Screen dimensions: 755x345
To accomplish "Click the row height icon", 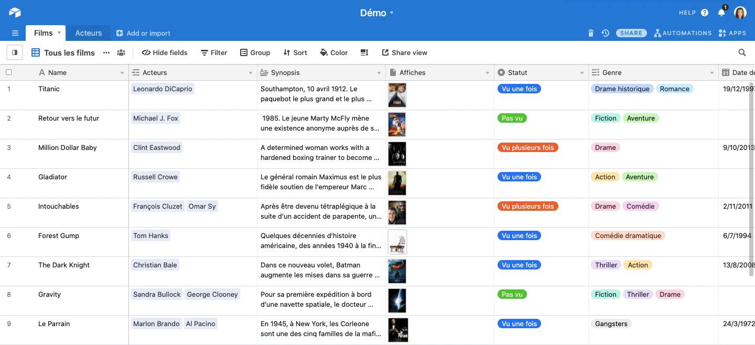I will 364,52.
